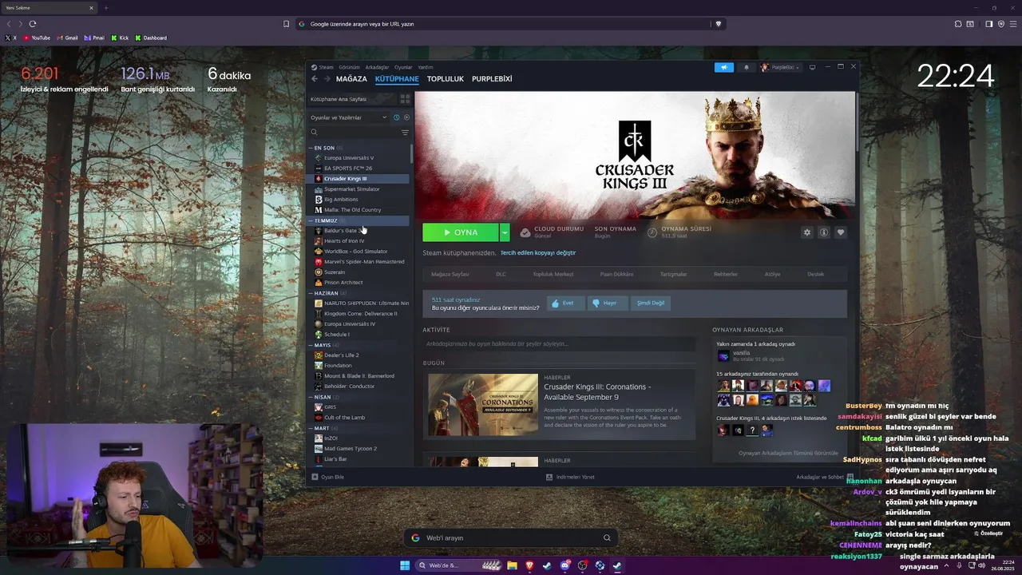This screenshot has height=575, width=1022.
Task: Click the Steam forward navigation arrow
Action: click(326, 79)
